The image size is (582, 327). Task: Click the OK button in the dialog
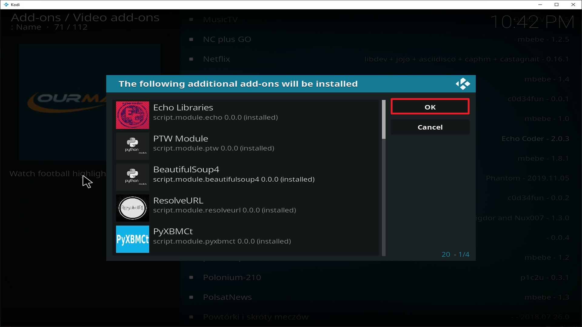coord(430,107)
